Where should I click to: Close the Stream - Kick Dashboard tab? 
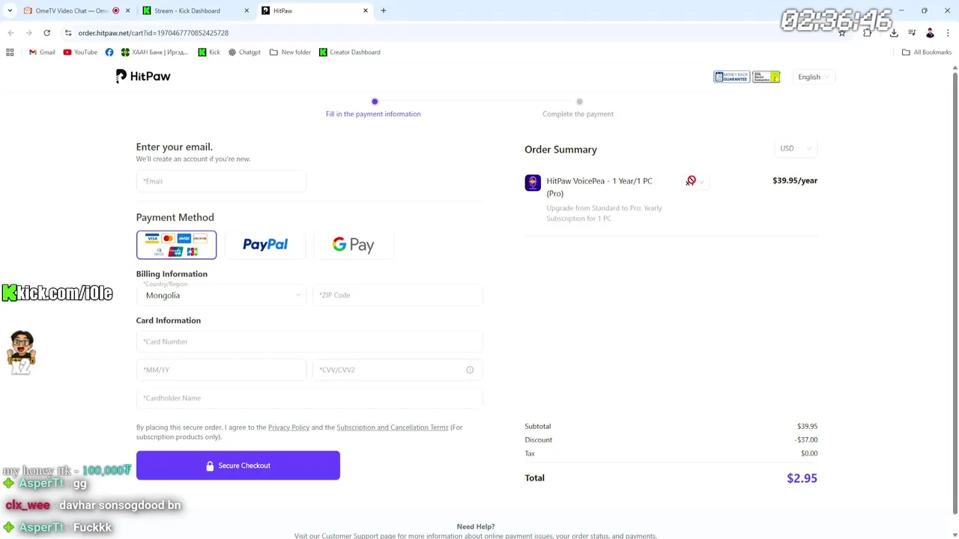pos(246,10)
